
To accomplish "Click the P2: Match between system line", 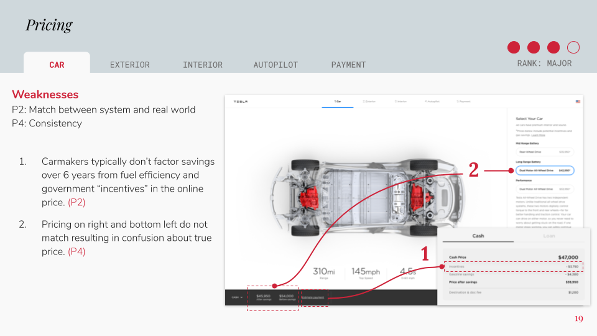I will pyautogui.click(x=104, y=110).
